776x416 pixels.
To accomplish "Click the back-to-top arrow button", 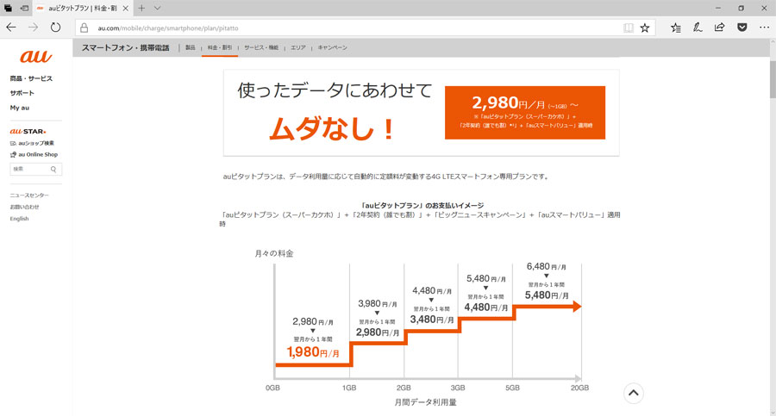I will point(633,394).
